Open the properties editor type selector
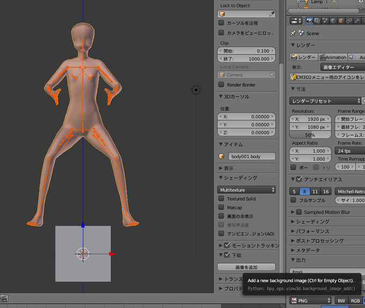This screenshot has width=365, height=308. click(296, 21)
